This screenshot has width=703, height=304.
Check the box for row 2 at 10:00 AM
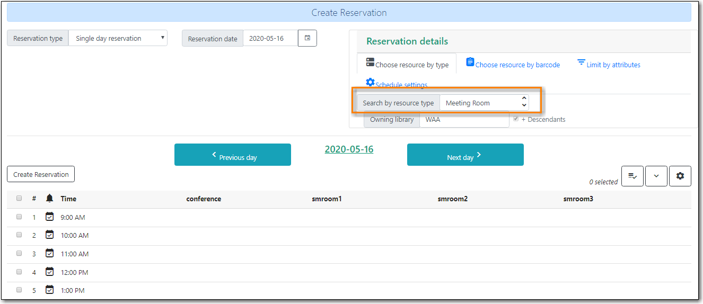[19, 235]
